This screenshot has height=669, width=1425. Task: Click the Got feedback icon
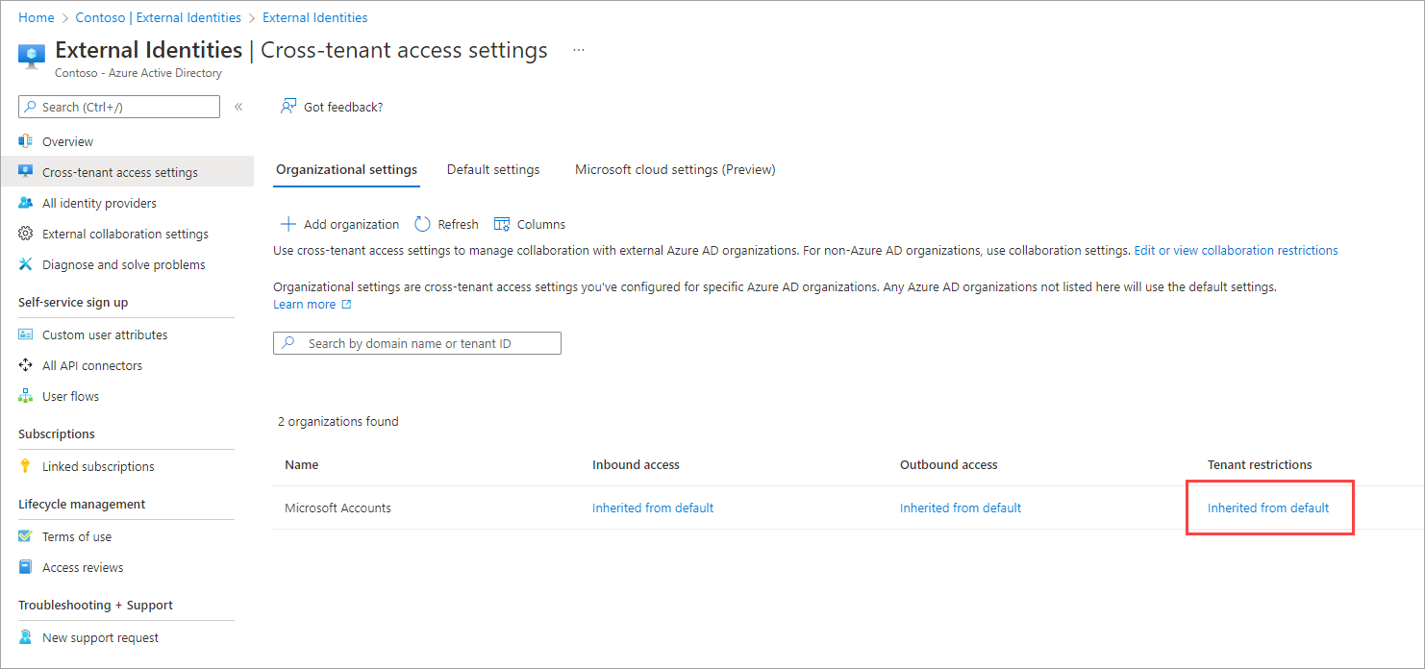pos(287,107)
